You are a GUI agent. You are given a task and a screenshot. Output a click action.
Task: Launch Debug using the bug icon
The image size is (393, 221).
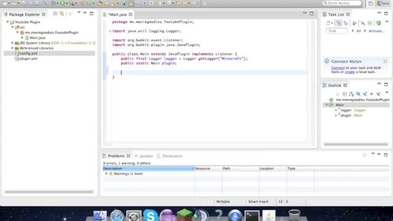tap(53, 3)
